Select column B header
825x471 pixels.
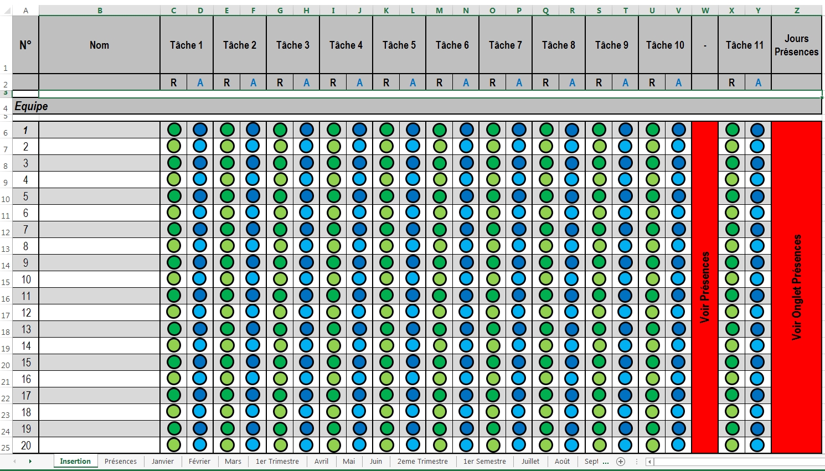tap(100, 11)
